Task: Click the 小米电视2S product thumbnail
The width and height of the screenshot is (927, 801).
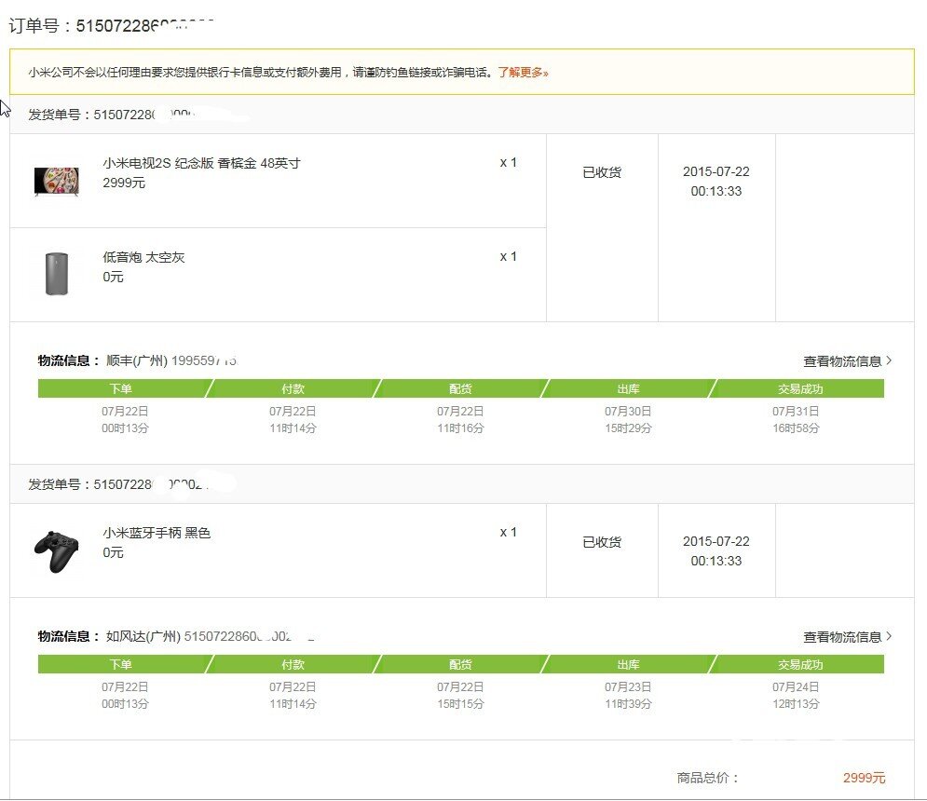Action: pos(57,181)
